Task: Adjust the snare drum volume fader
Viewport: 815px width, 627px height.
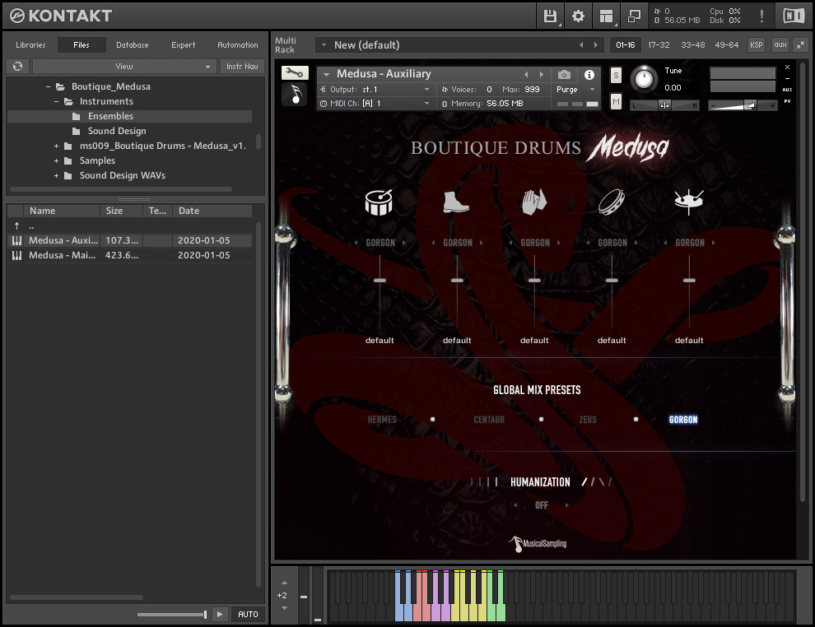Action: click(380, 281)
